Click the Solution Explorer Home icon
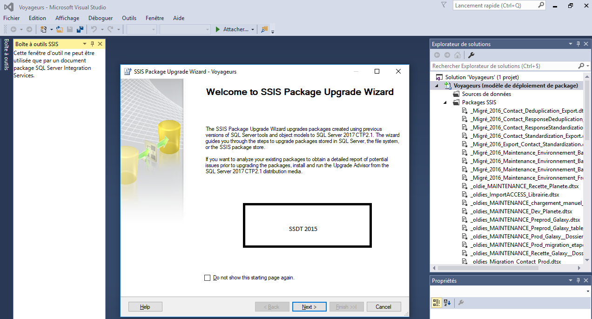 (x=457, y=55)
